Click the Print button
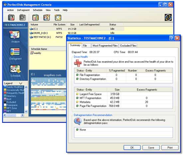The width and height of the screenshot is (183, 155). coord(170,148)
